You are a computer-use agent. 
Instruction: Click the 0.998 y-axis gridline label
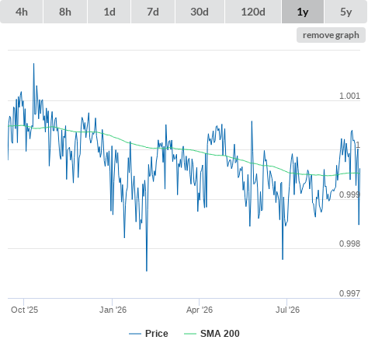pyautogui.click(x=349, y=244)
